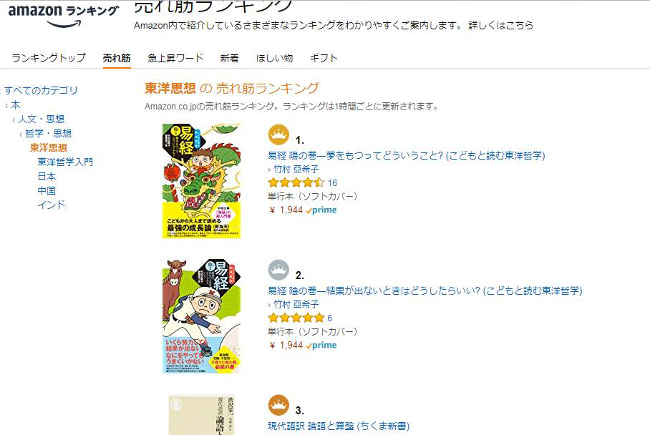
Task: Click the bronze crown rank 3 badge
Action: [278, 405]
